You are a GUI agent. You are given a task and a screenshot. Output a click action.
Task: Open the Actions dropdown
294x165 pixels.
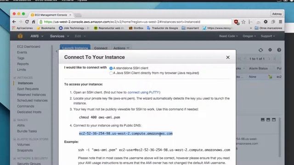(121, 48)
